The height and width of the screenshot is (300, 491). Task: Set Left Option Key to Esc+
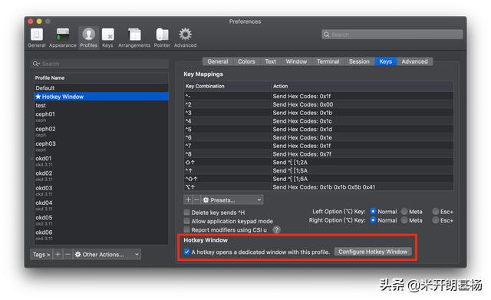(x=435, y=211)
